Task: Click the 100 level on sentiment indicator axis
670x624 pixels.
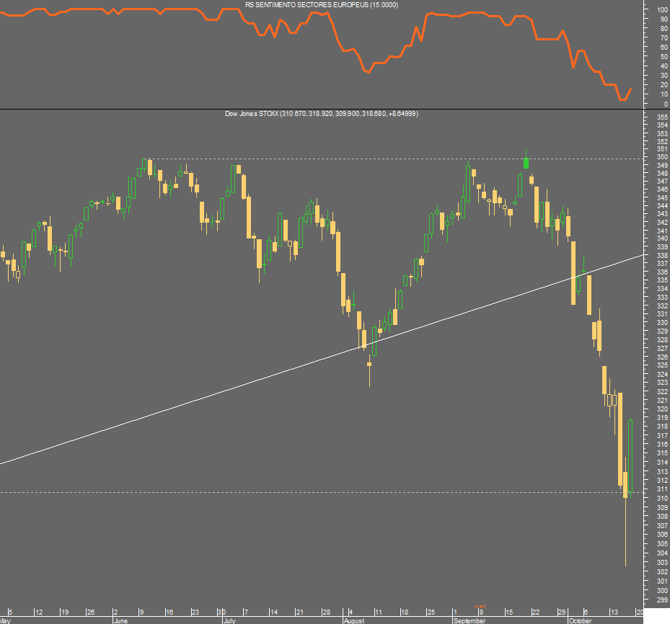Action: click(662, 9)
